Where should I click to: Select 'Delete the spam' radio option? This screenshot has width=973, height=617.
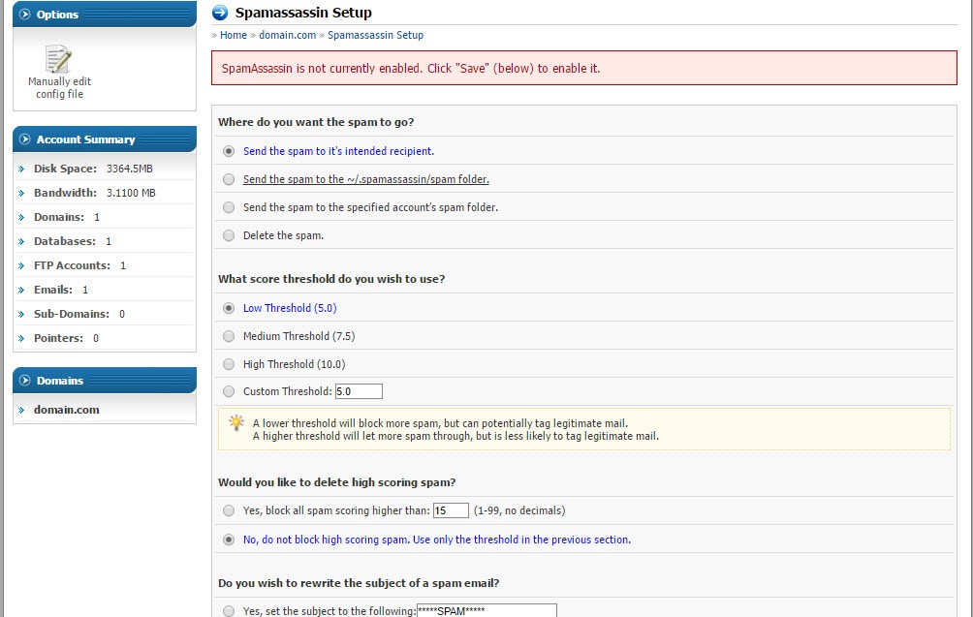pyautogui.click(x=229, y=235)
